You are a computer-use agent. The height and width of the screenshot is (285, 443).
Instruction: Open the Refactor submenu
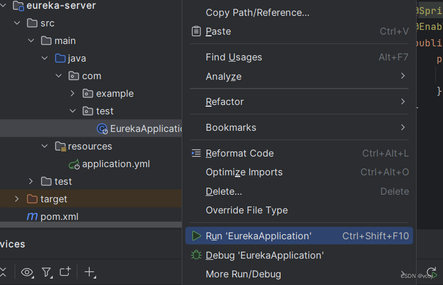[x=299, y=101]
